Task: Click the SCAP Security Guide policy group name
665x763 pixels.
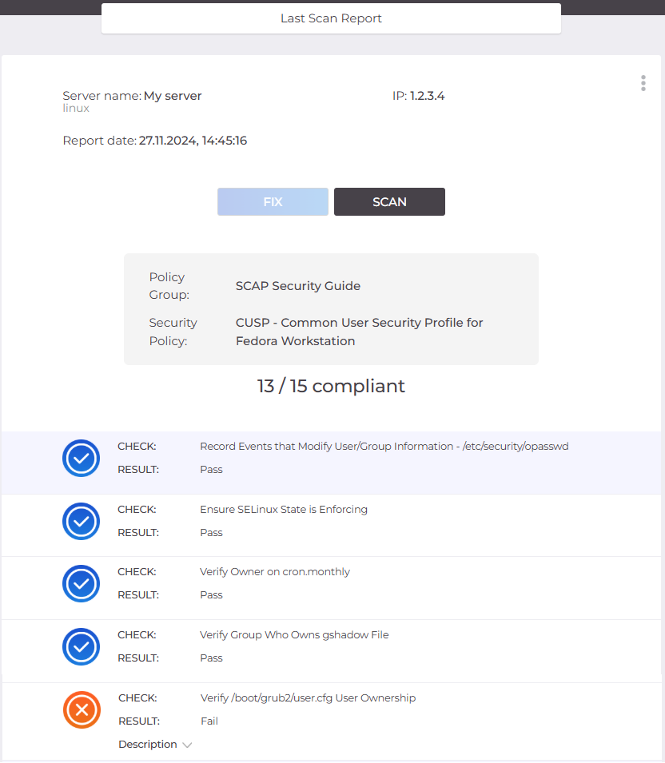Action: tap(298, 286)
